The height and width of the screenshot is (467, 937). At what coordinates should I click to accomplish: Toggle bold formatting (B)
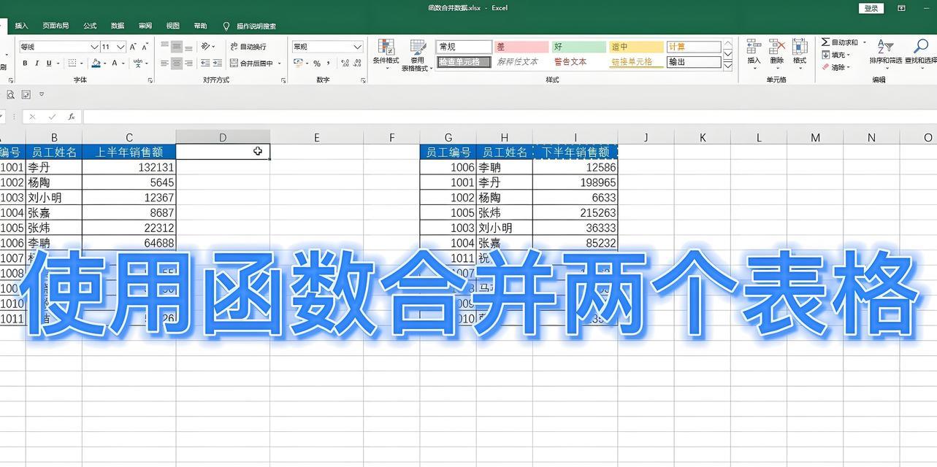pyautogui.click(x=25, y=63)
